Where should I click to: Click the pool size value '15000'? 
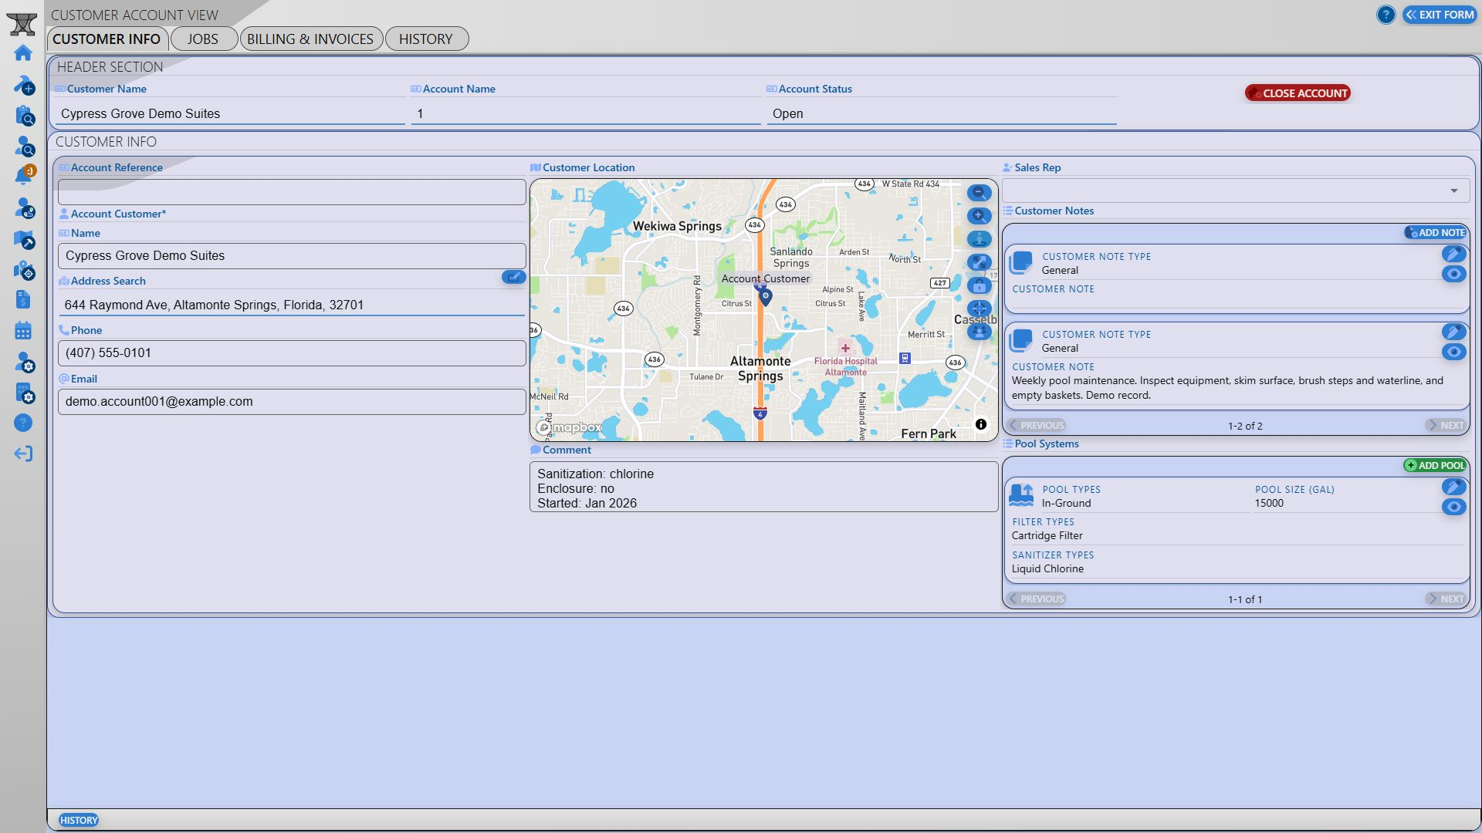(x=1269, y=504)
